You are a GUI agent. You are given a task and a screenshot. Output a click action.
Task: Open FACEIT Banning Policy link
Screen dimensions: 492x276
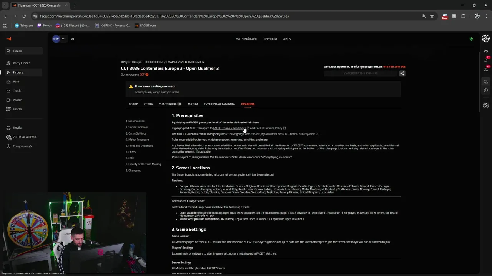tap(271, 128)
